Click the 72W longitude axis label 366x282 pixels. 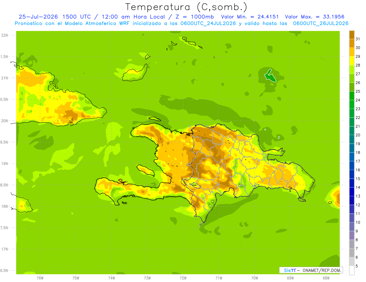[x=183, y=278]
